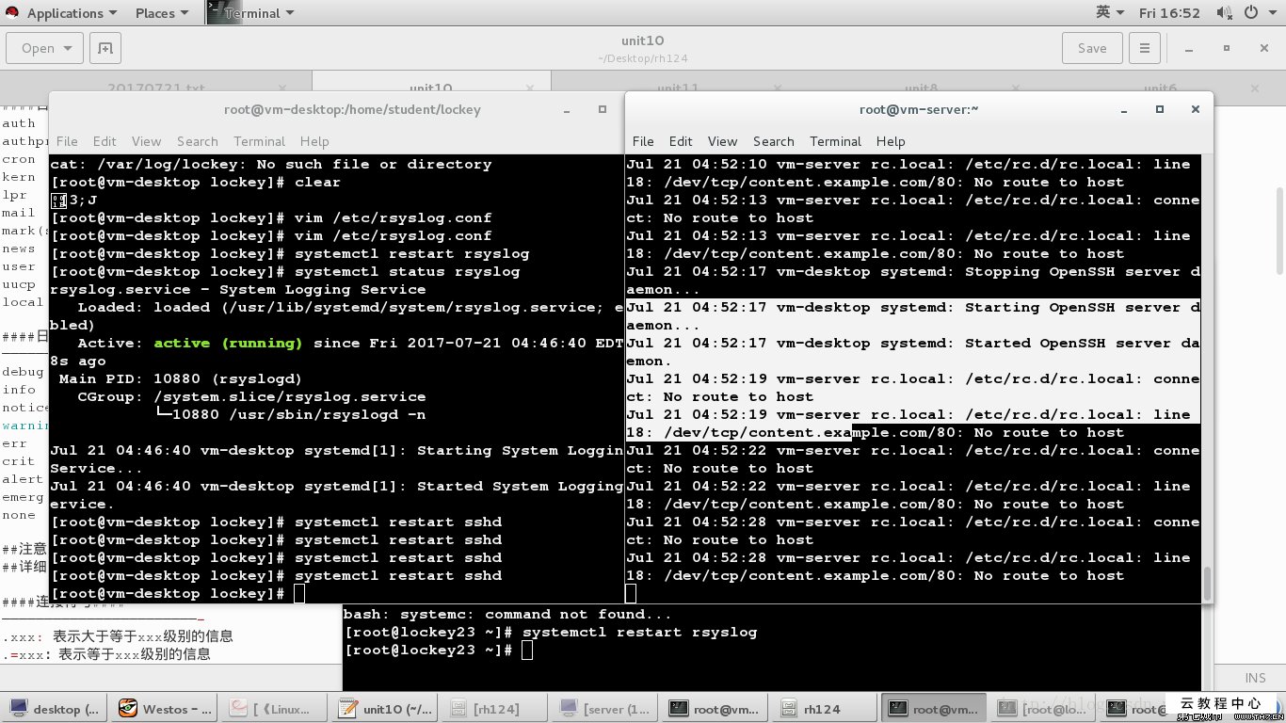Click '.=xxx: 表示等于xxx级别的信息' line in gedit
The image size is (1286, 723).
tap(105, 653)
